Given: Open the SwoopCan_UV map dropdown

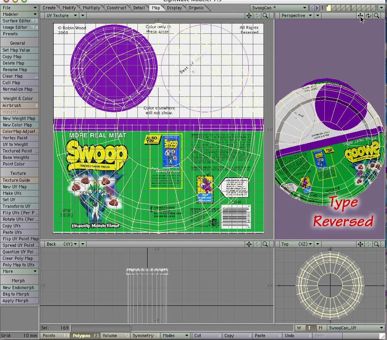Looking at the screenshot, I should coord(356,328).
